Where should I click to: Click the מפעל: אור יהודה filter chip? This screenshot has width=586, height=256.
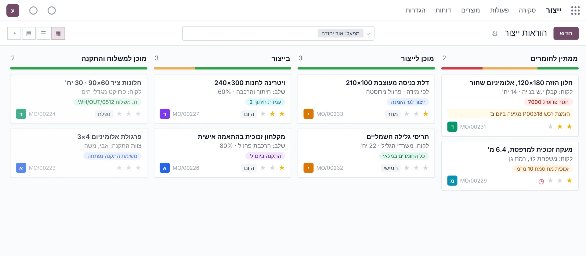pos(340,34)
